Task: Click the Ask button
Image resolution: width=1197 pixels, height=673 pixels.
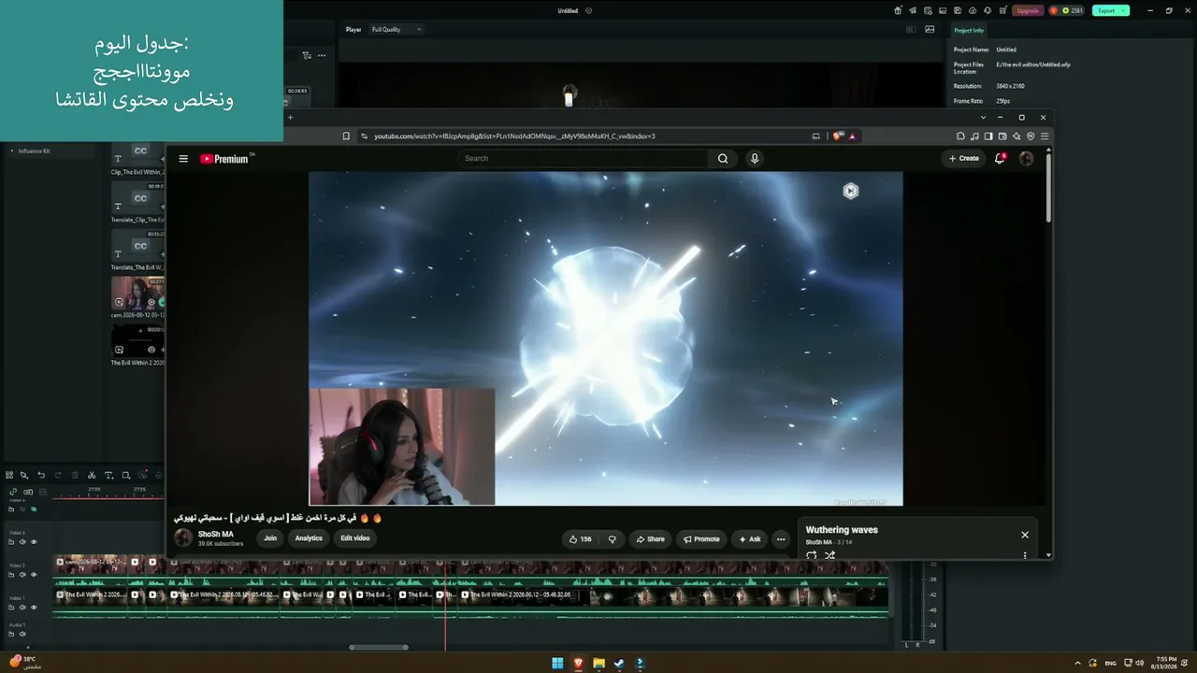Action: click(x=750, y=539)
